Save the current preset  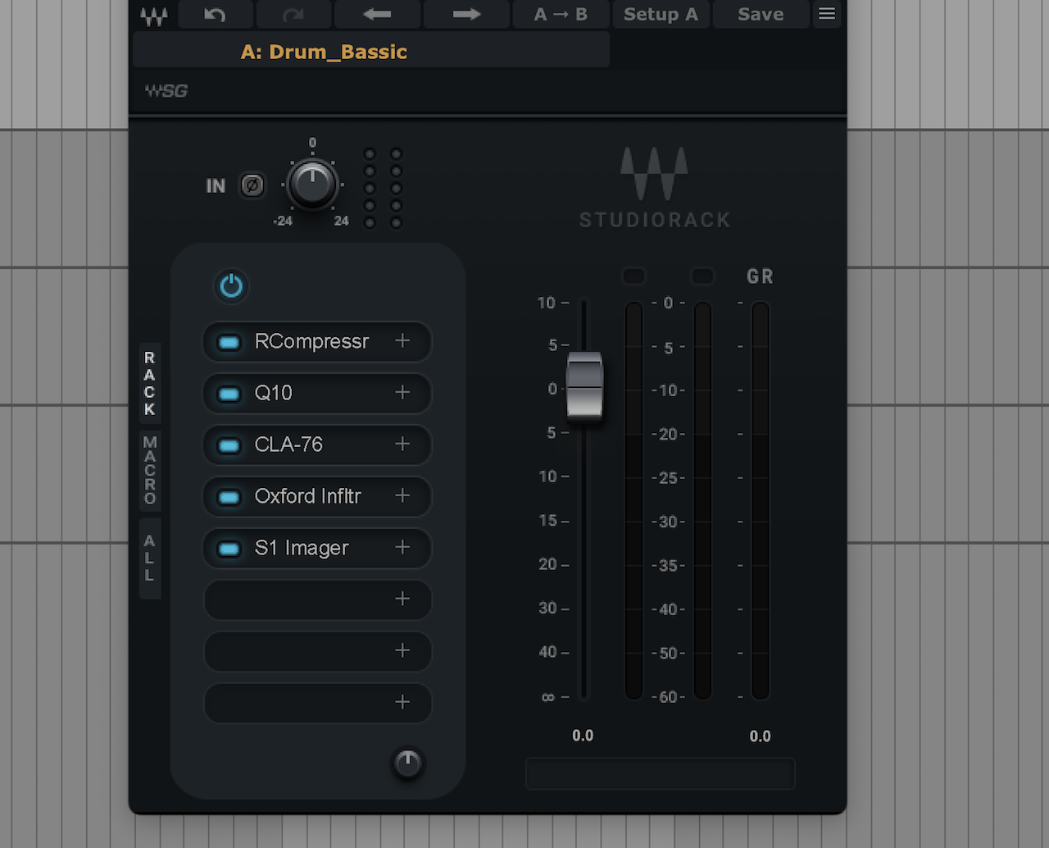[x=761, y=14]
